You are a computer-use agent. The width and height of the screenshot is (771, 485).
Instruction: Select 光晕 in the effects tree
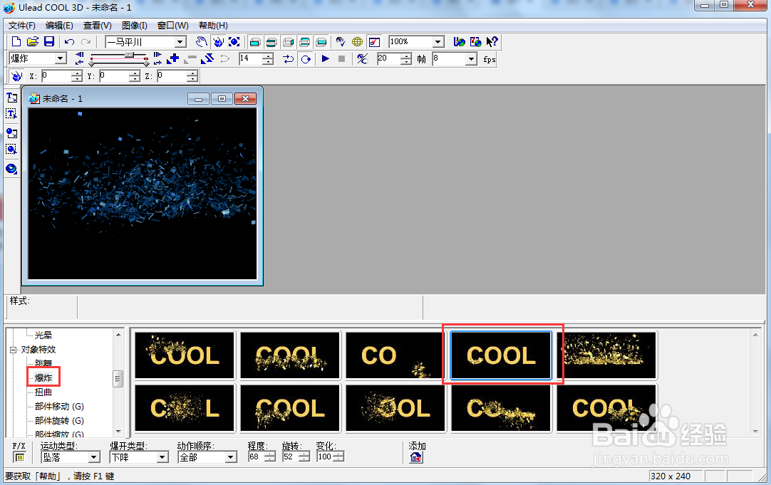(43, 335)
